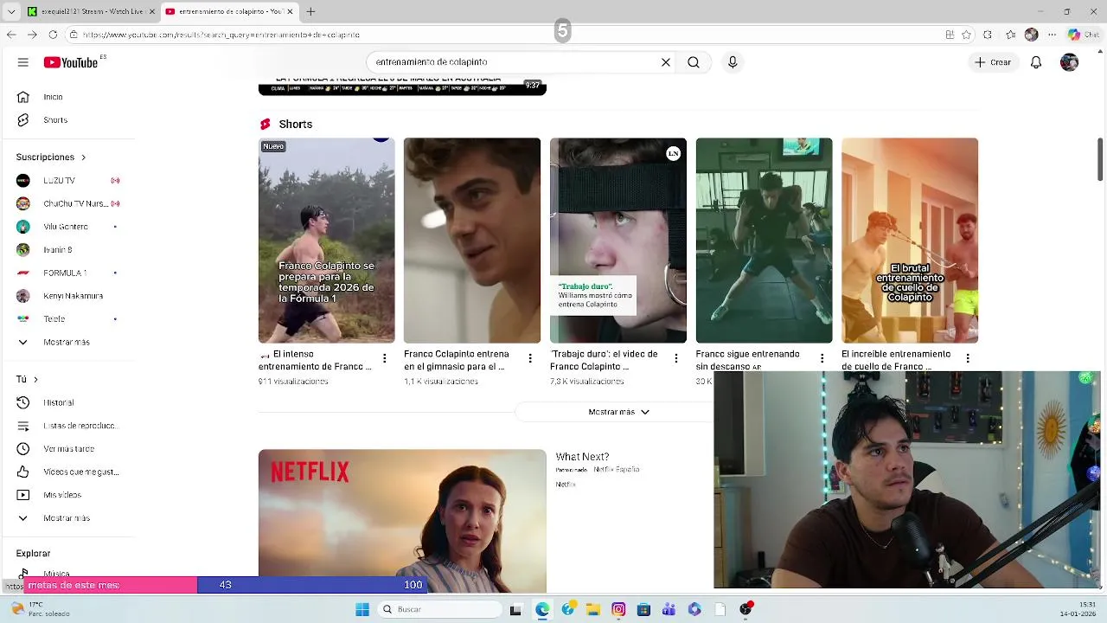Expand the Tú section chevron
Image resolution: width=1107 pixels, height=623 pixels.
(x=35, y=380)
